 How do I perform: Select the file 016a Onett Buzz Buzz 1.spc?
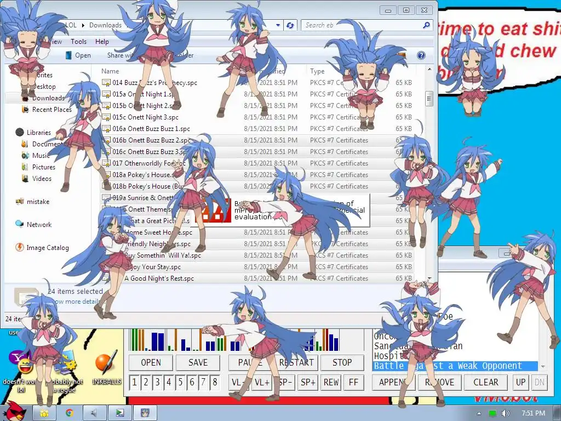tap(257, 128)
